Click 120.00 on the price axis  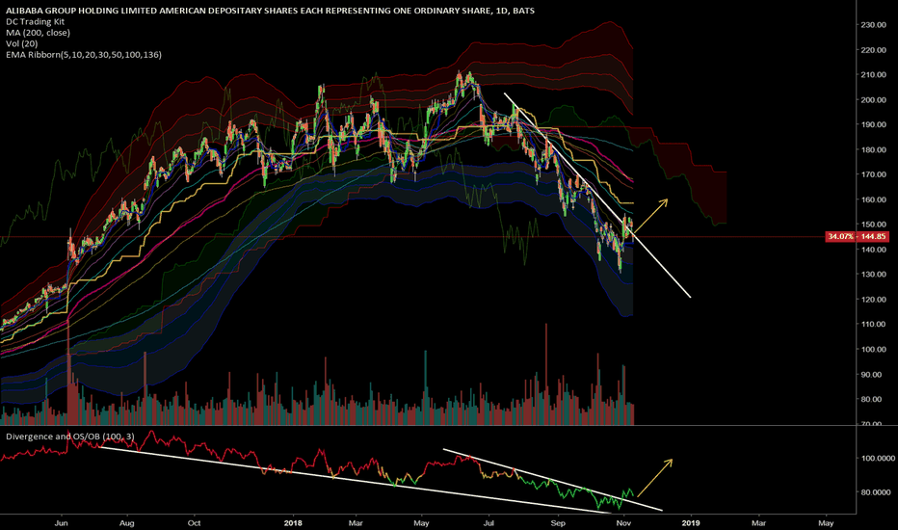click(873, 299)
